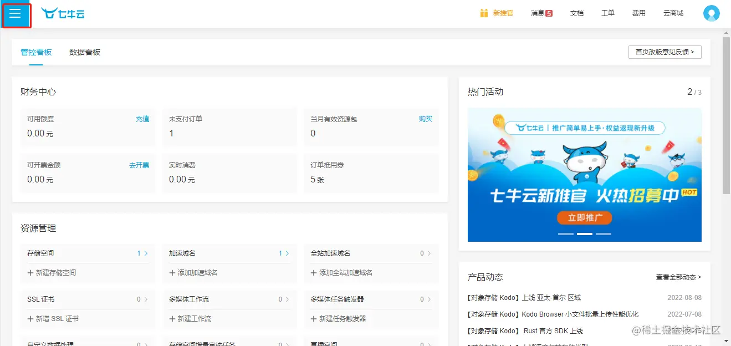Screen dimensions: 731x346
Task: Click 首页改版意见反馈 button
Action: [x=665, y=52]
